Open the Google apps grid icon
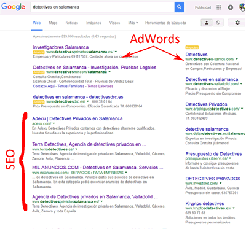Viewport: 246px width, 229px height. tap(219, 7)
